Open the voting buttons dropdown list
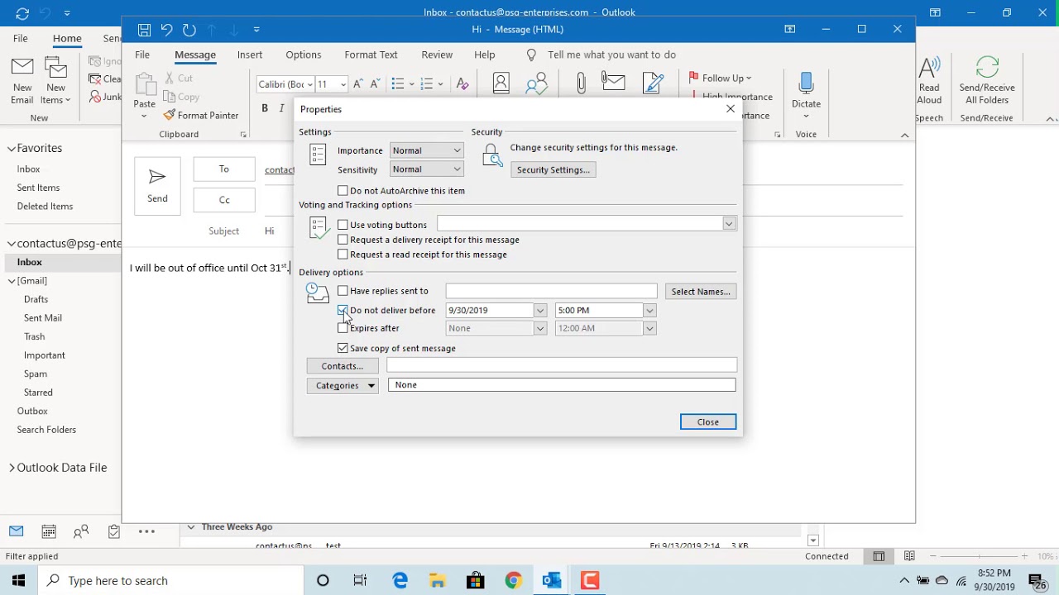Image resolution: width=1059 pixels, height=595 pixels. tap(729, 224)
